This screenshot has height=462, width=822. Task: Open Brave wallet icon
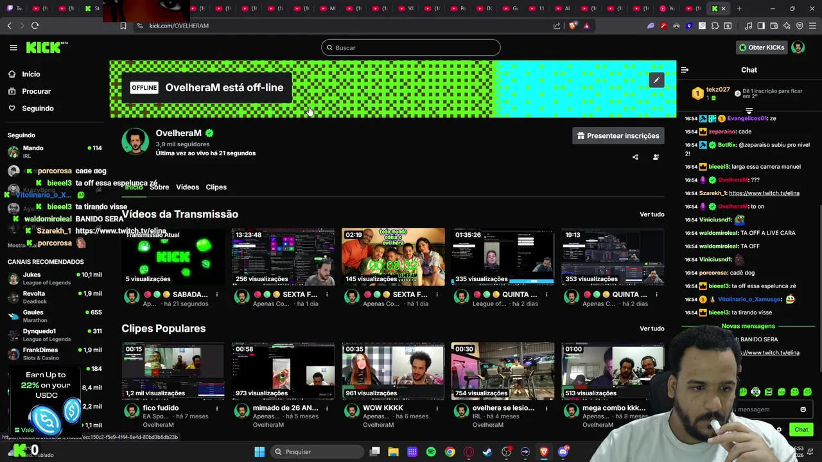(x=774, y=26)
